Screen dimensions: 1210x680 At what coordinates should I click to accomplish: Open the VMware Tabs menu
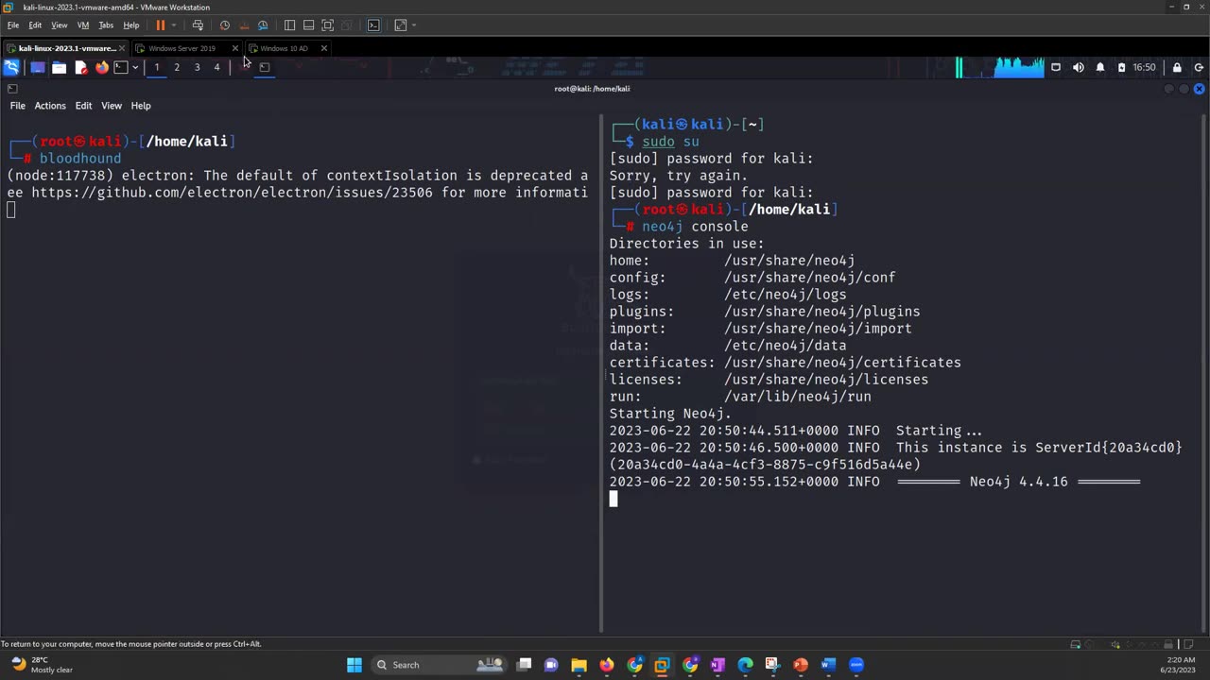pyautogui.click(x=106, y=25)
